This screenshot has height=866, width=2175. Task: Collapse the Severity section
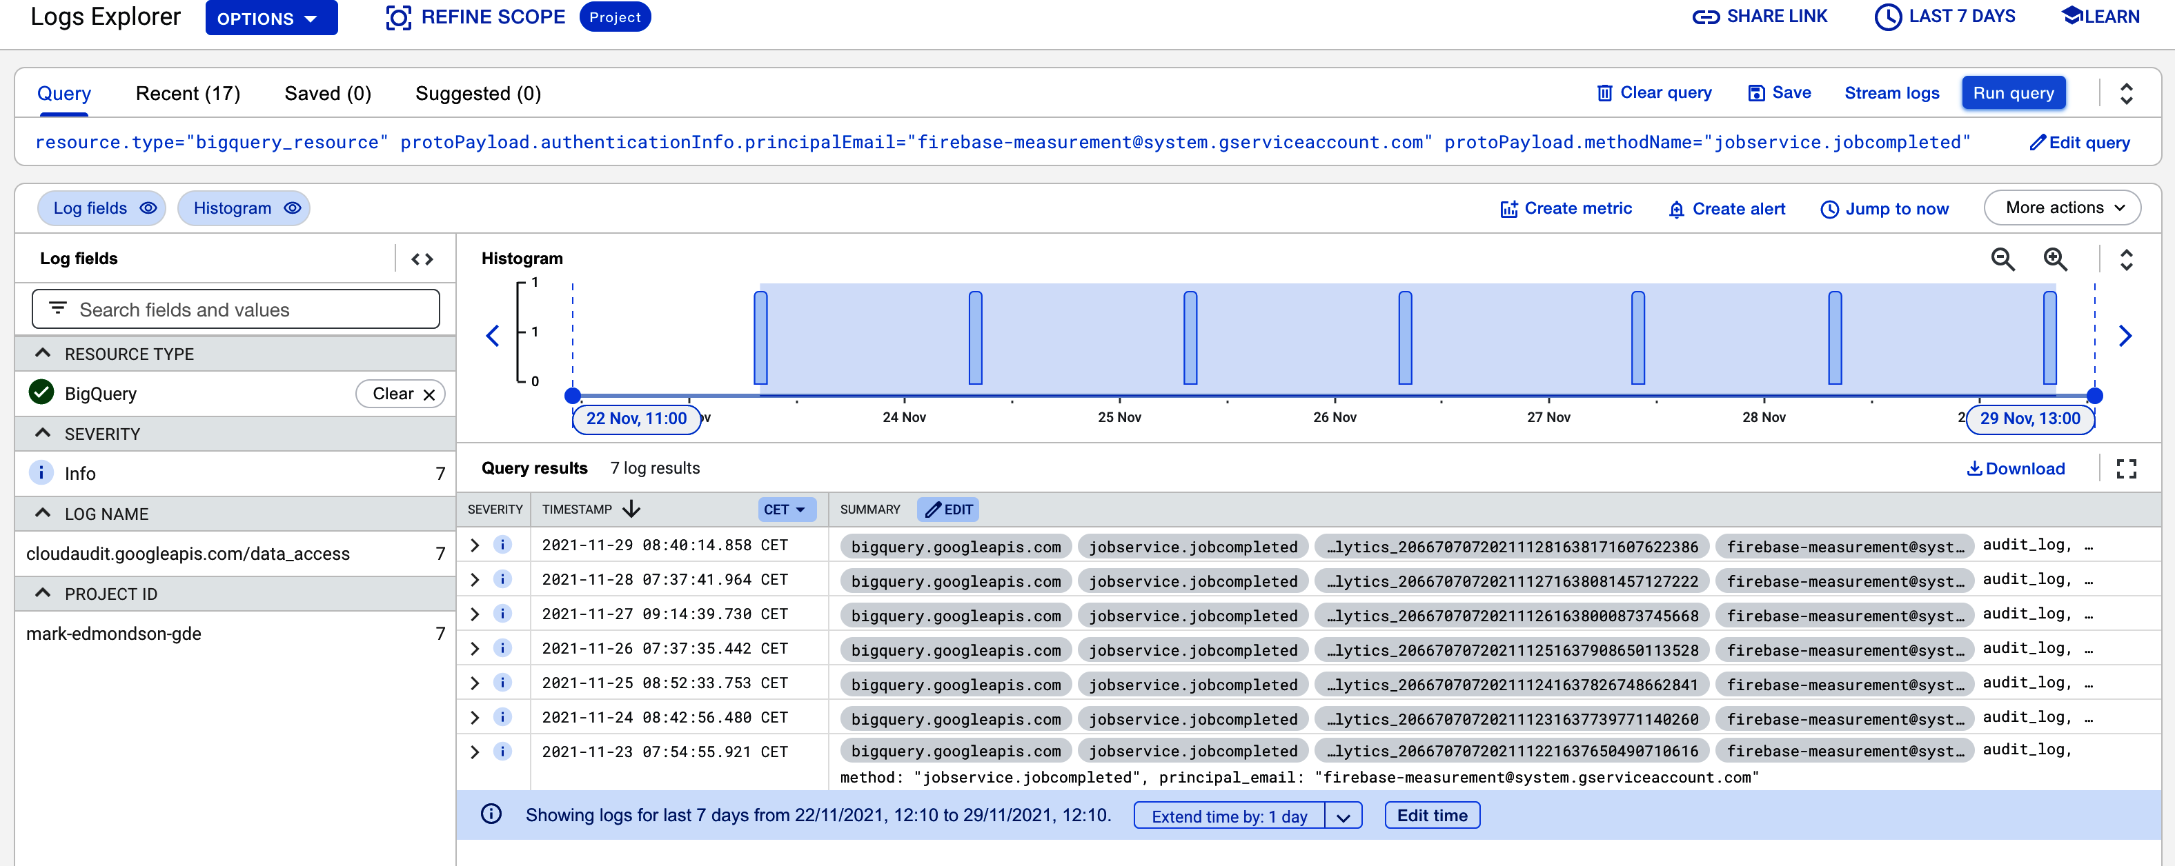43,433
